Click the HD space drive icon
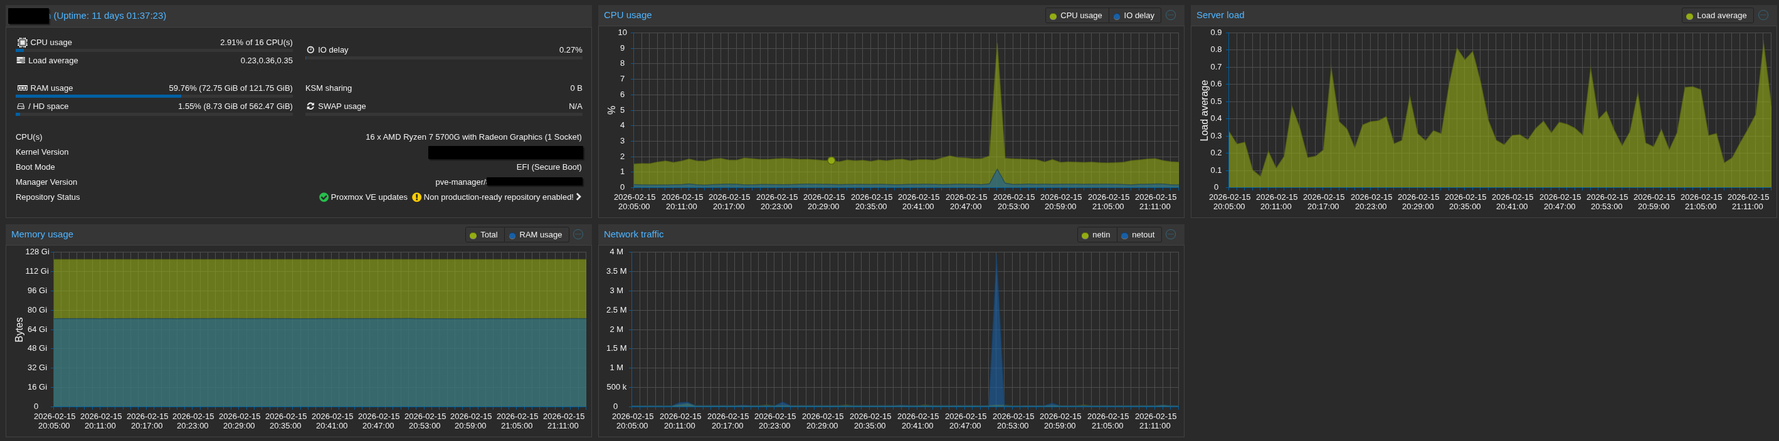 pyautogui.click(x=21, y=106)
